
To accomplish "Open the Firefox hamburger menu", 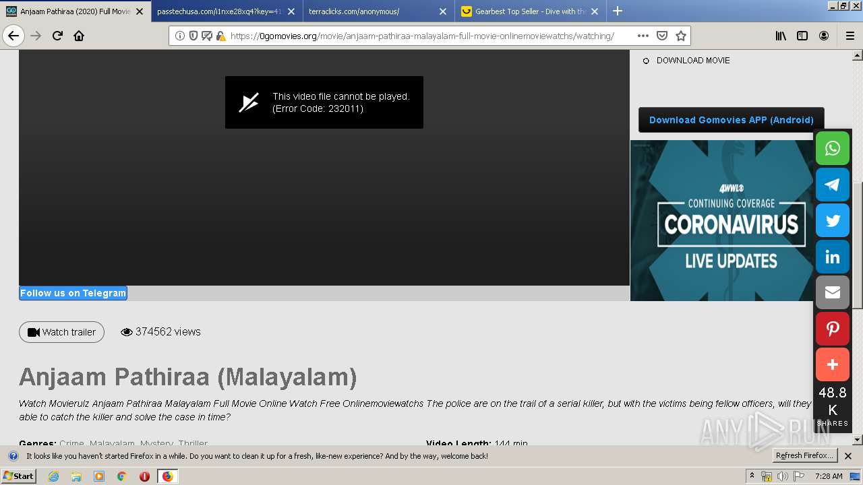I will click(850, 36).
